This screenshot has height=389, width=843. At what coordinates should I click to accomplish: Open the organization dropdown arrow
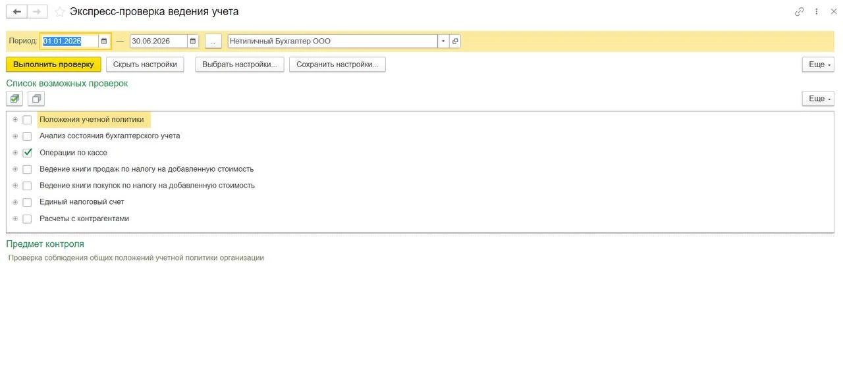point(443,41)
